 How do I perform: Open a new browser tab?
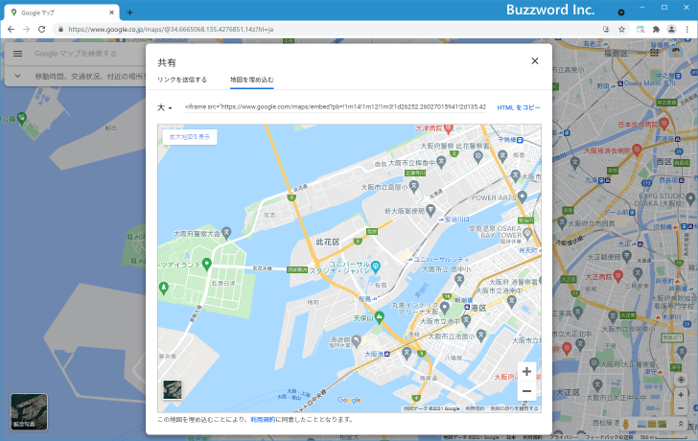[129, 12]
